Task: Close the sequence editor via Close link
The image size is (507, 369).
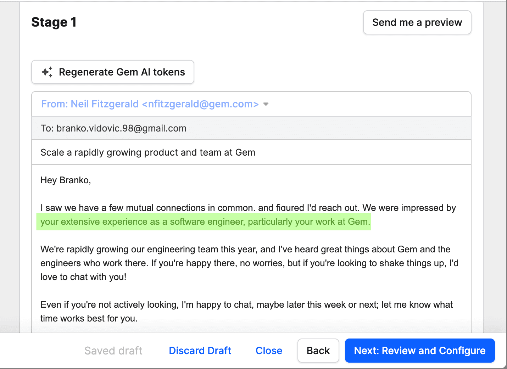Action: coord(269,351)
